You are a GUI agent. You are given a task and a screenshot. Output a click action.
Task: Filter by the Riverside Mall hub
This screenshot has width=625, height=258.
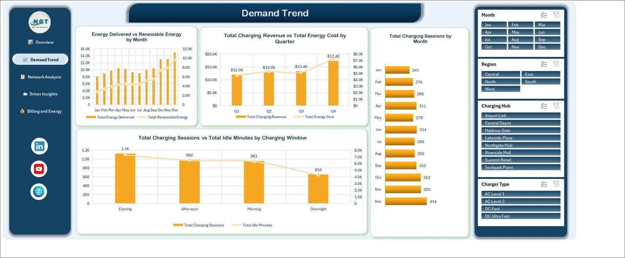(x=521, y=153)
